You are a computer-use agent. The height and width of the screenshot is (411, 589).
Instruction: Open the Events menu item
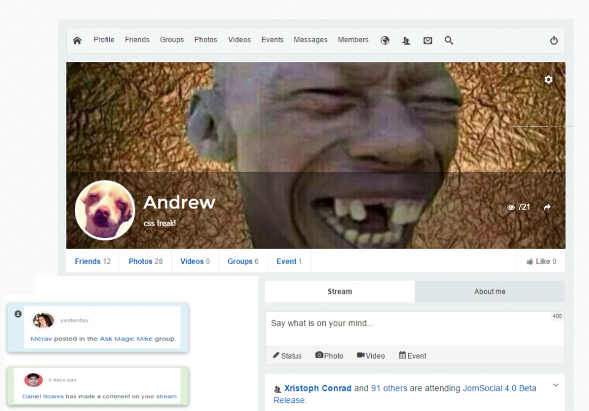(272, 40)
